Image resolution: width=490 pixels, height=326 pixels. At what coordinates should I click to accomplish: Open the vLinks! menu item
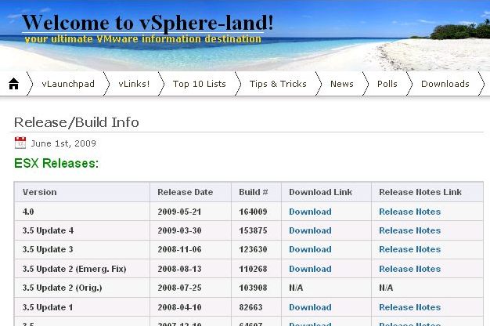134,84
